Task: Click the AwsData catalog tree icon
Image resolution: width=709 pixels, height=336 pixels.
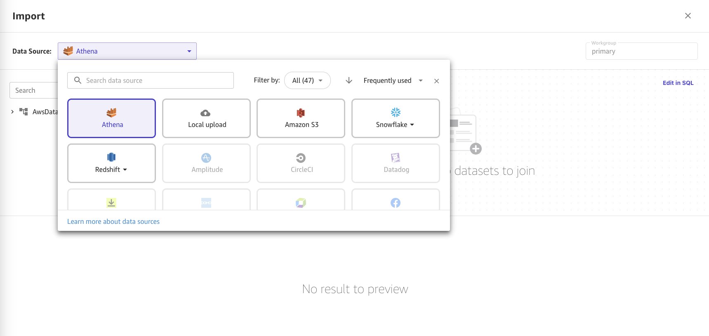Action: (24, 112)
